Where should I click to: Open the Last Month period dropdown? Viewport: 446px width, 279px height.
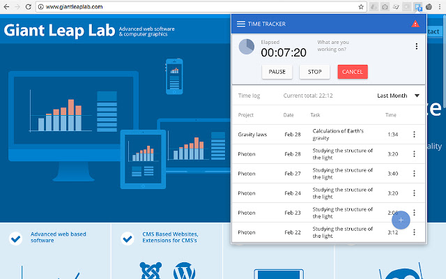pos(398,96)
